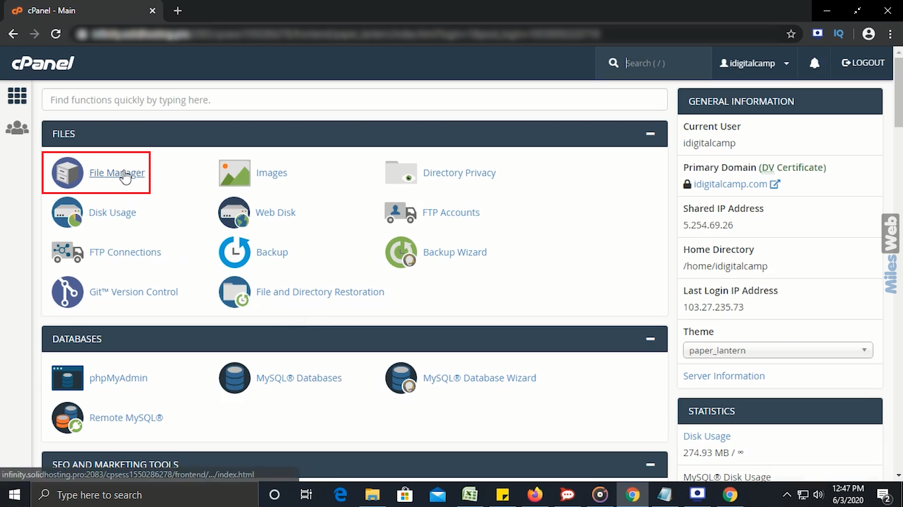Open Excel from the taskbar
The height and width of the screenshot is (507, 903).
[470, 494]
